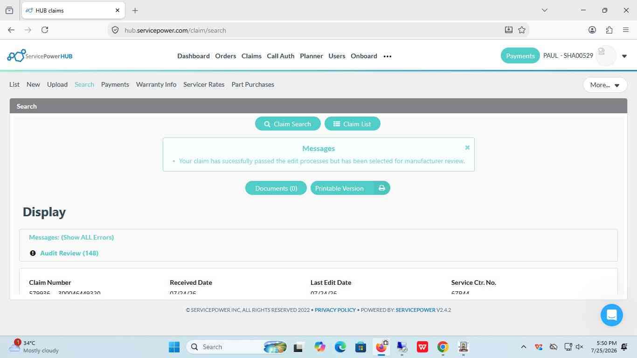Open Google Chrome from the taskbar
This screenshot has height=358, width=637.
[443, 347]
